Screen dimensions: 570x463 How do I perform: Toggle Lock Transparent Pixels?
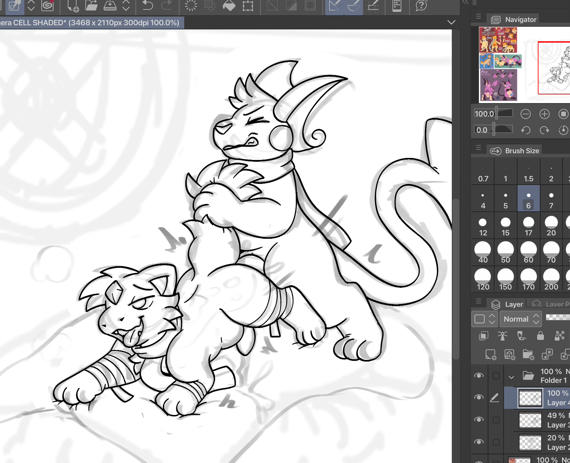pos(560,336)
